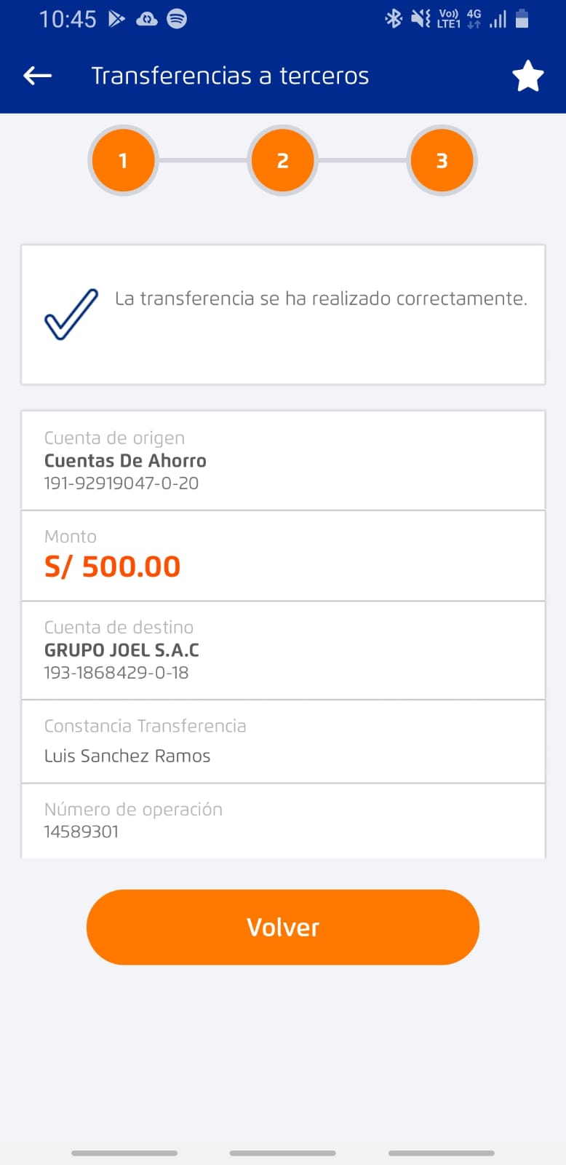The image size is (566, 1165).
Task: Tap the Spotify status bar icon
Action: pyautogui.click(x=177, y=19)
